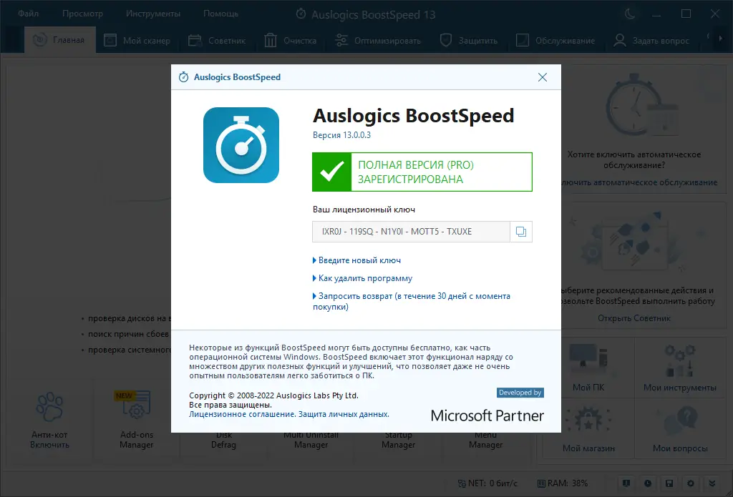Viewport: 733px width, 497px height.
Task: Click the registered PRO version green banner
Action: tap(422, 172)
